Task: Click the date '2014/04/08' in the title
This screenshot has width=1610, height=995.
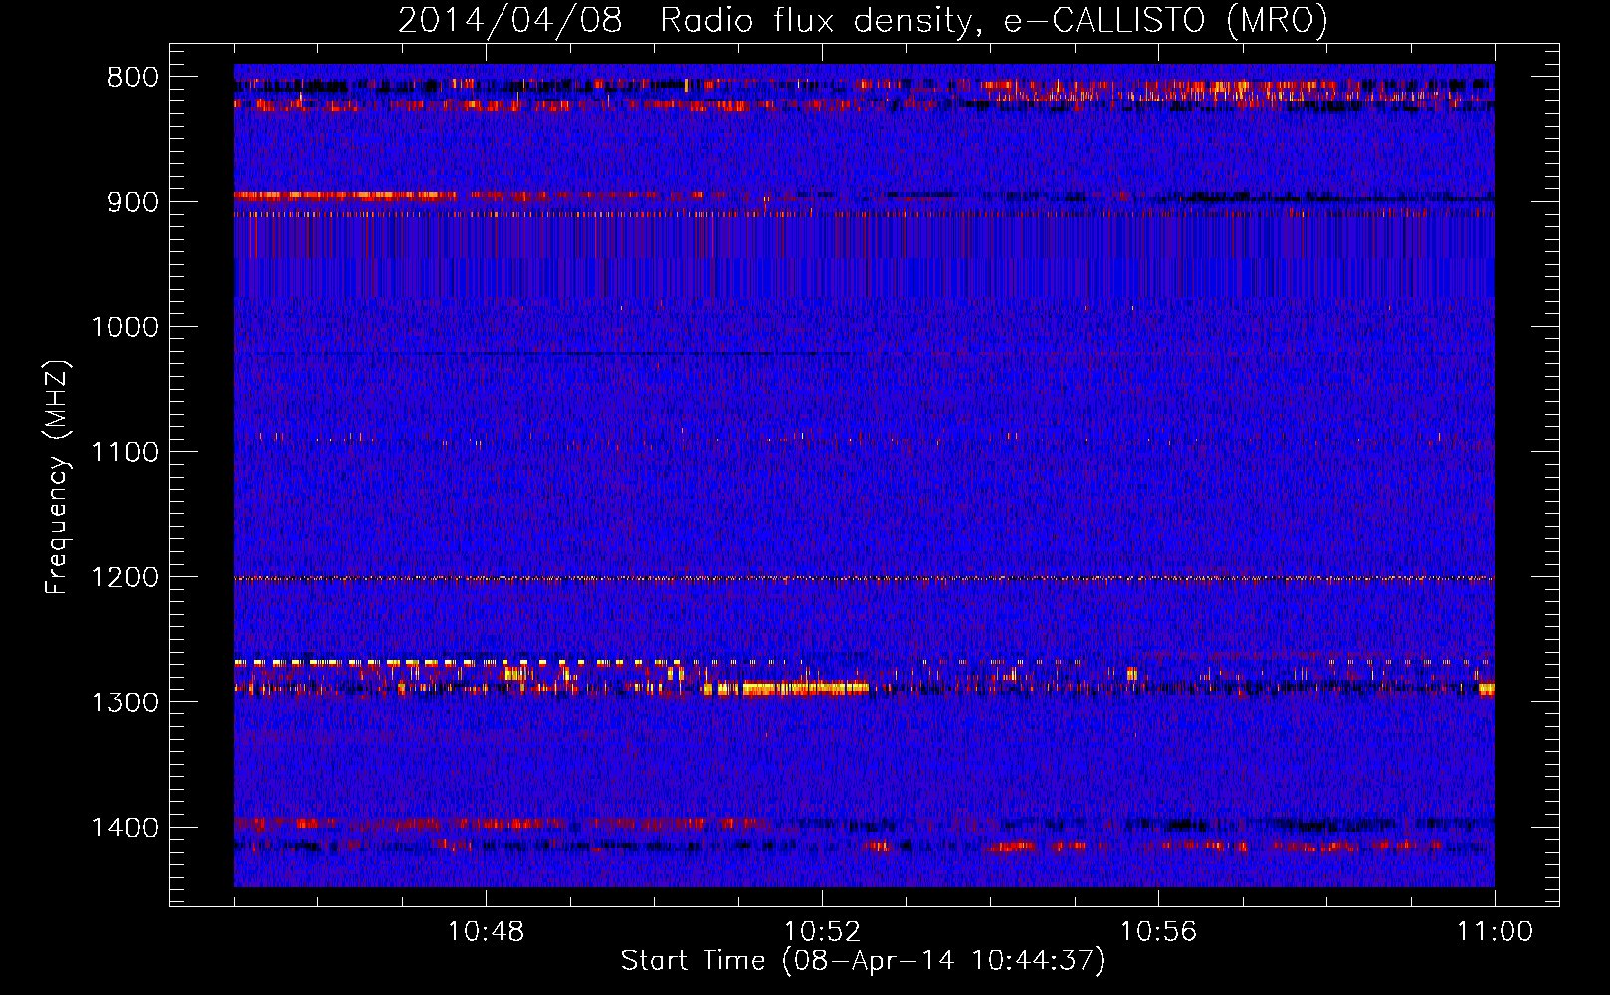Action: (510, 20)
